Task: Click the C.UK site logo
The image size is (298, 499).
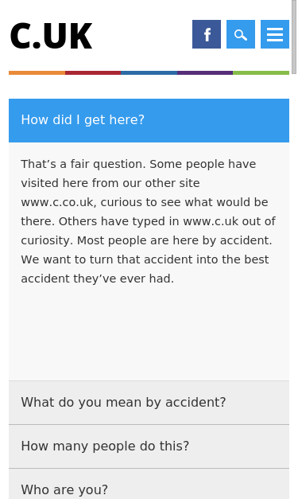Action: 51,36
